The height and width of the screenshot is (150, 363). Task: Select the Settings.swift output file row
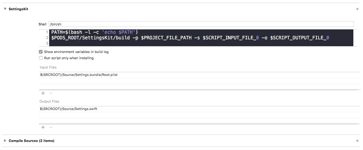click(x=200, y=109)
